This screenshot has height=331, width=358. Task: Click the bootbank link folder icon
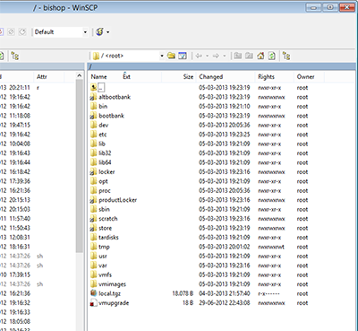coord(94,116)
